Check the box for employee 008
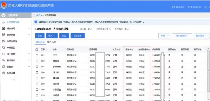 [x=37, y=84]
